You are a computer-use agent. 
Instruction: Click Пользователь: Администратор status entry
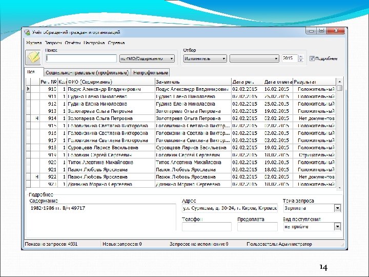(x=279, y=244)
